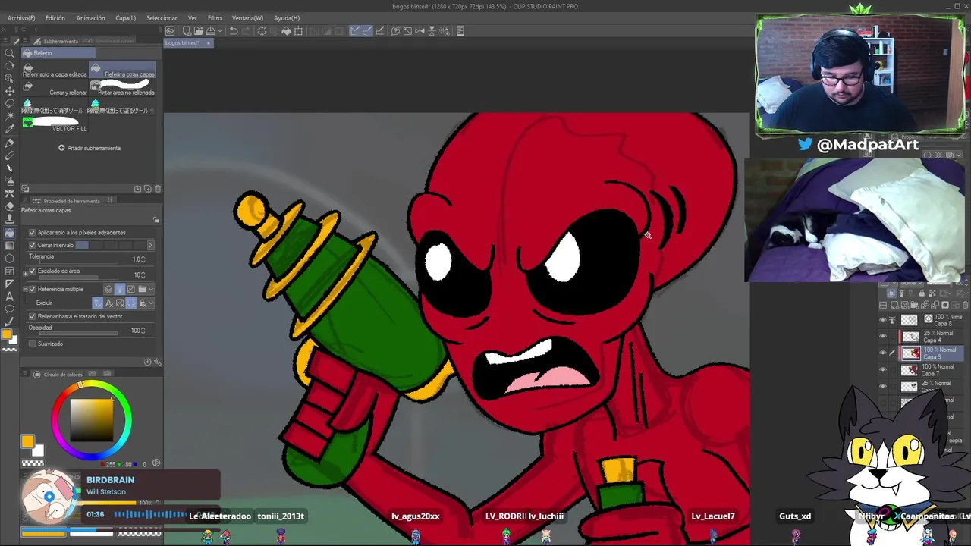Viewport: 971px width, 546px height.
Task: Toggle 'Rellenar hasta el trazado del vector' checkbox
Action: [32, 316]
